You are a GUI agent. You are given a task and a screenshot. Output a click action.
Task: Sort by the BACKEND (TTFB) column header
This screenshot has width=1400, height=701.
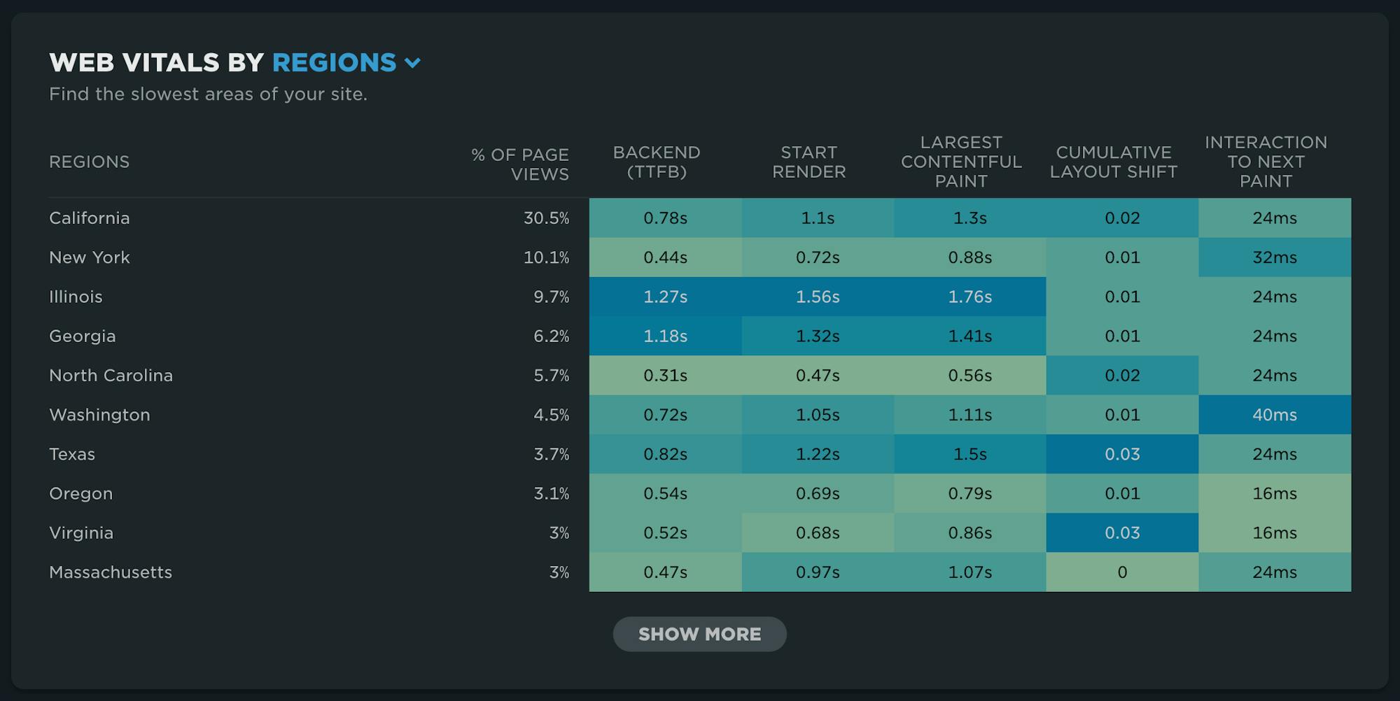[657, 162]
